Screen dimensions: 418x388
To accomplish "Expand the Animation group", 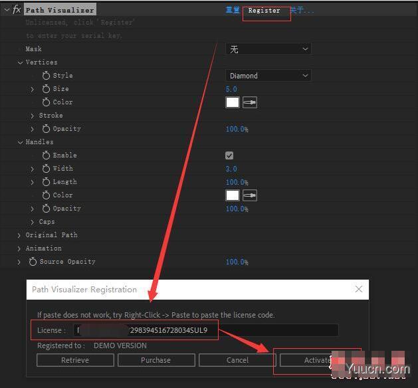I will 19,248.
